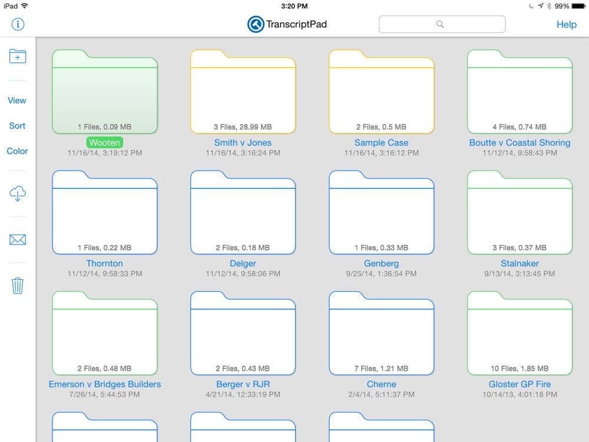Open the Sample Case folder

click(381, 91)
